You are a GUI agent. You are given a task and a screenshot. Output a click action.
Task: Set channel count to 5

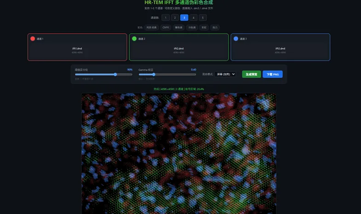tap(203, 18)
